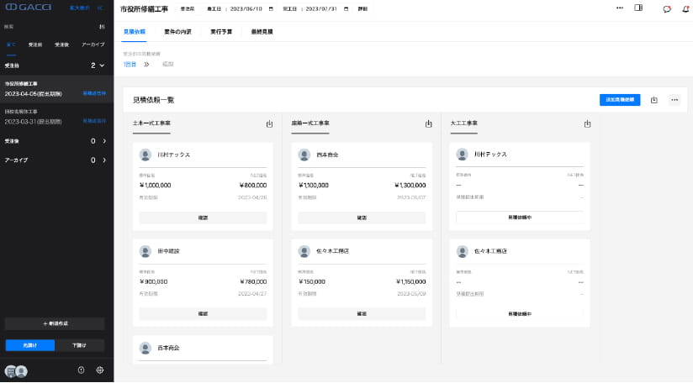The image size is (693, 383).
Task: Click the export icon for 大工工事業
Action: [x=587, y=123]
